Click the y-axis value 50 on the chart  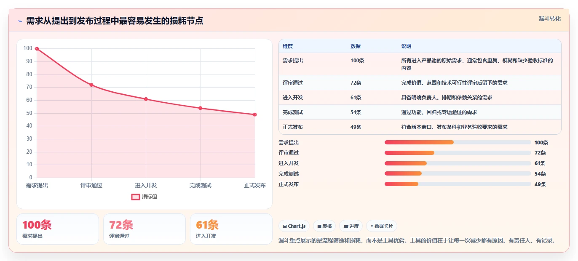click(x=29, y=113)
